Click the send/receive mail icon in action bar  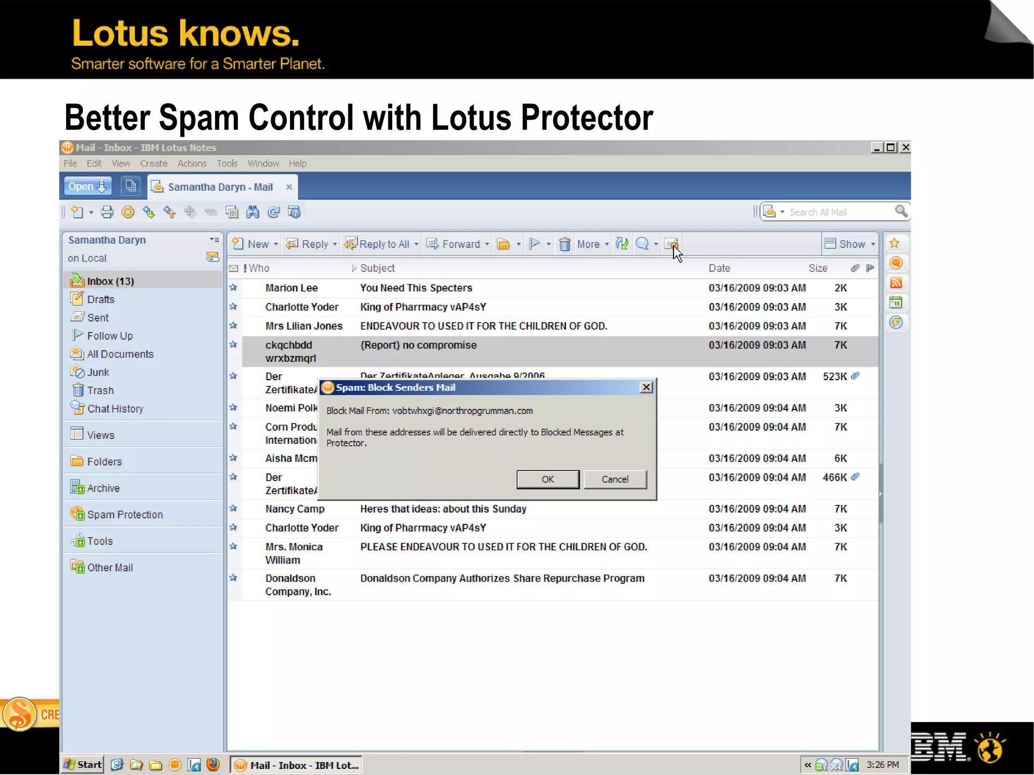[x=622, y=244]
